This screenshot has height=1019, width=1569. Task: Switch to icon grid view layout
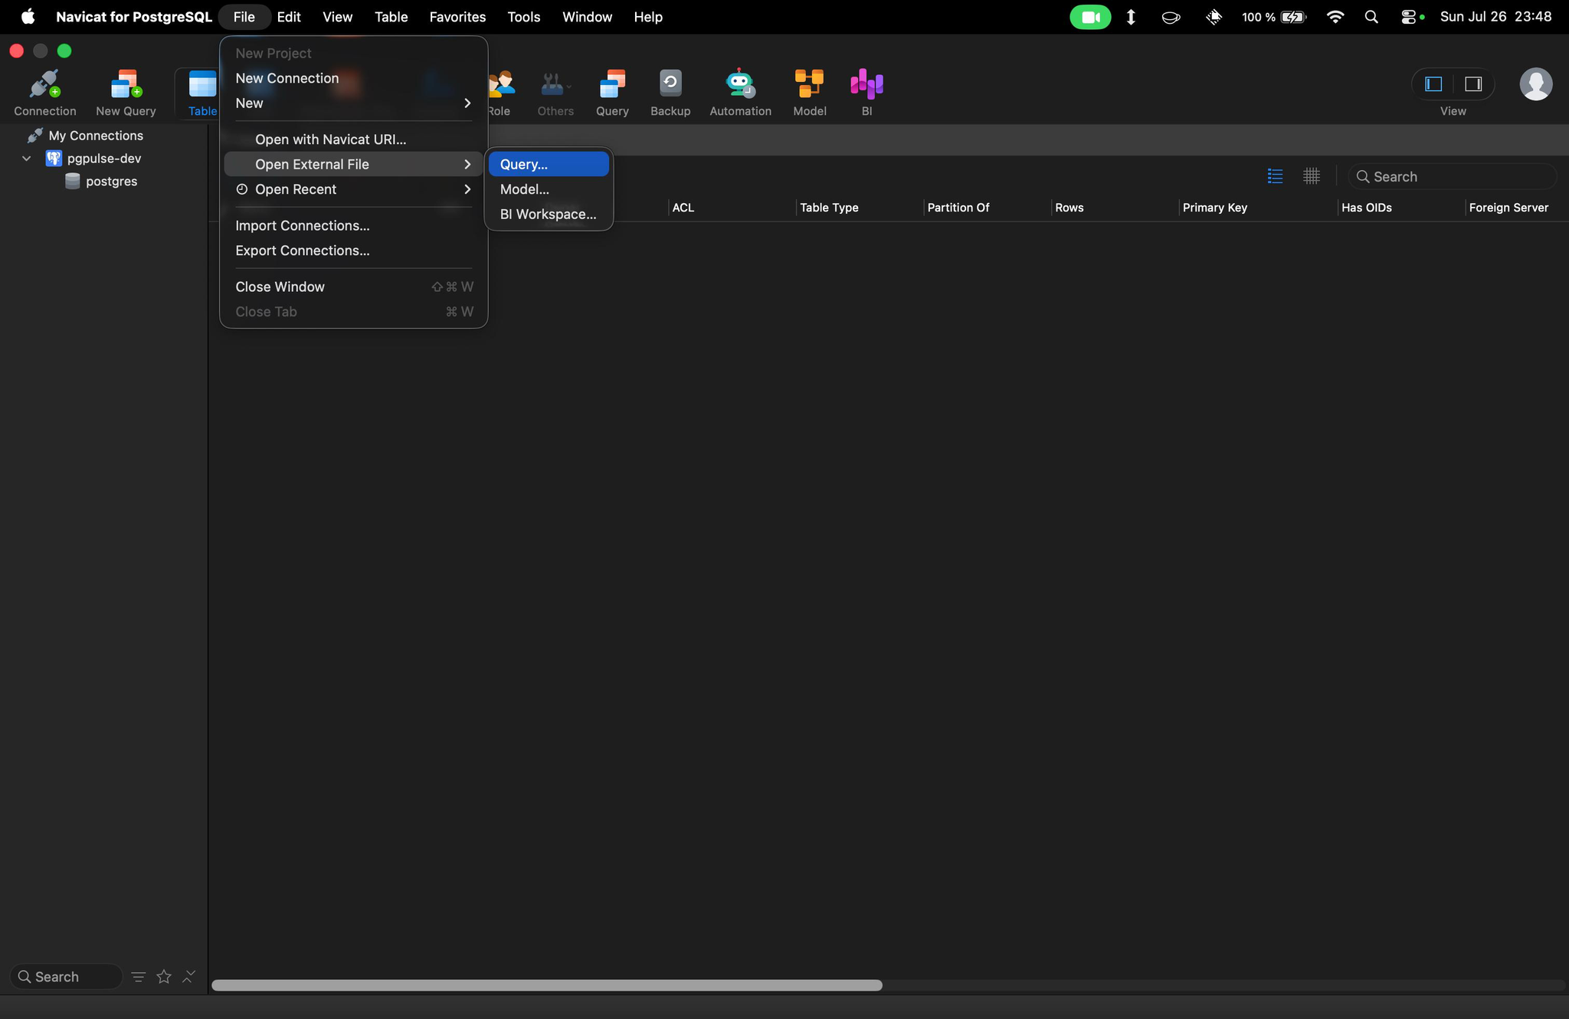1311,176
